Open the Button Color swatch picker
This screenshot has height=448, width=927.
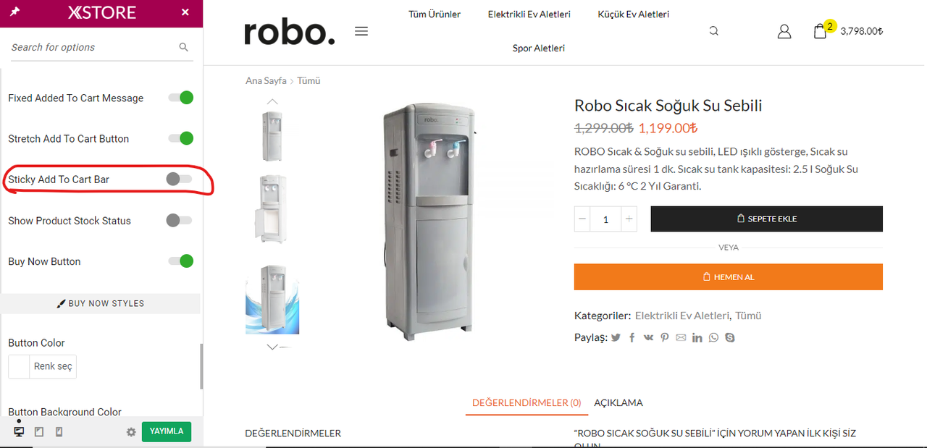[x=19, y=366]
